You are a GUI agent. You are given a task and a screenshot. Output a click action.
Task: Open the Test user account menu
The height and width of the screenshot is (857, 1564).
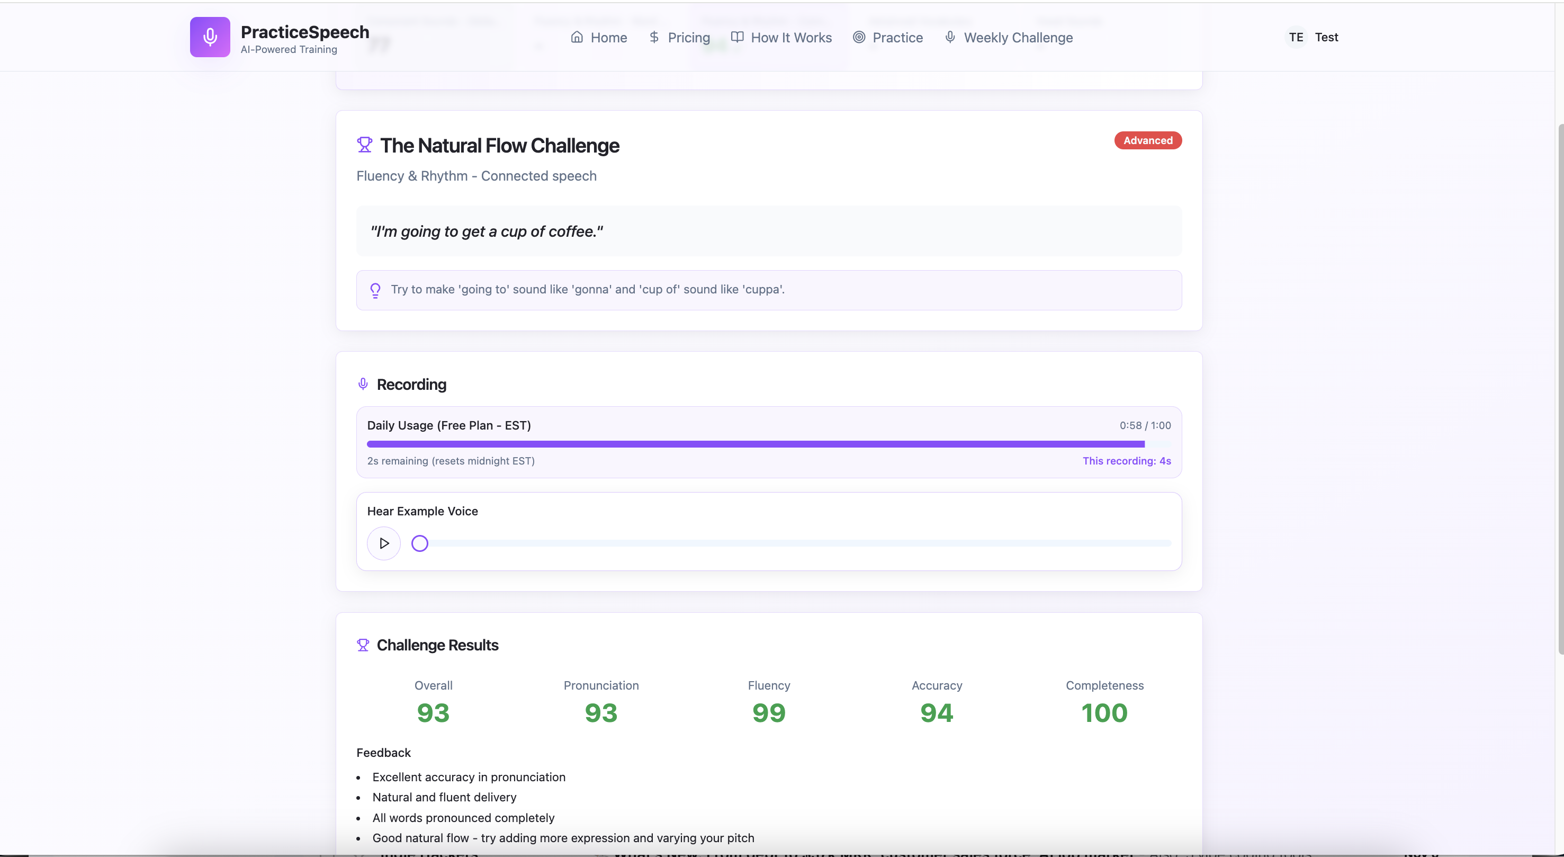[x=1326, y=37]
